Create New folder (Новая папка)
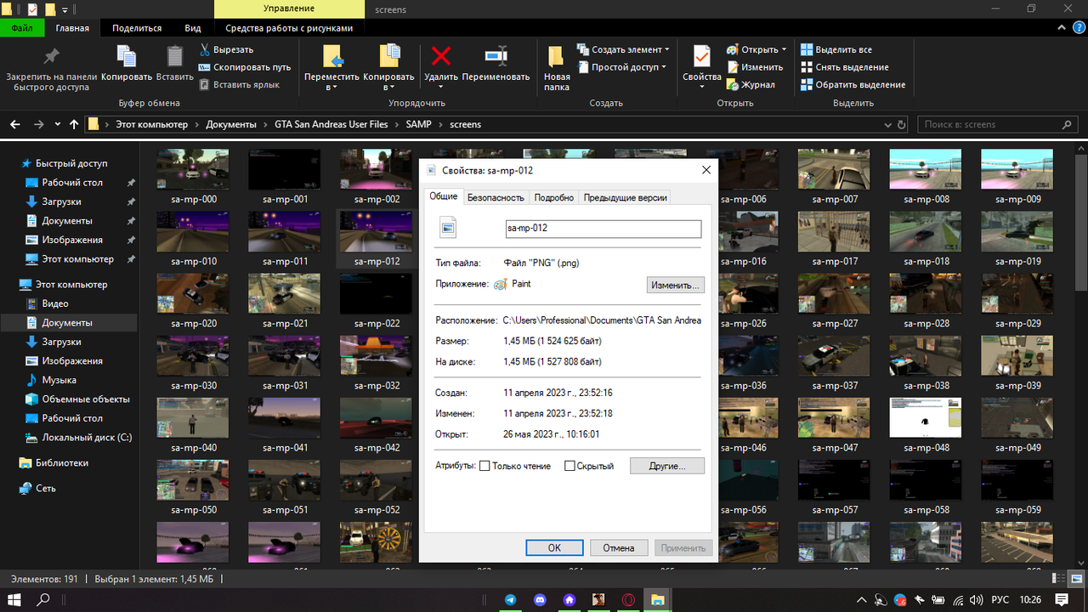This screenshot has width=1088, height=612. tap(557, 68)
